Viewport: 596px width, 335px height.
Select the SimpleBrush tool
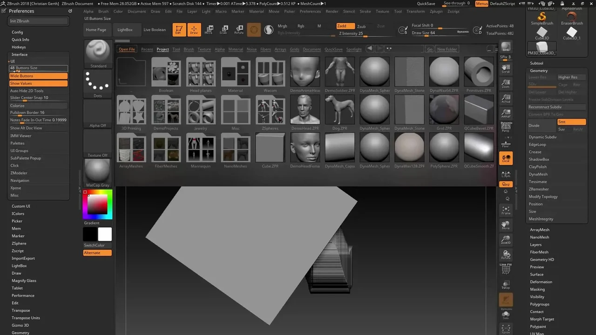click(542, 19)
